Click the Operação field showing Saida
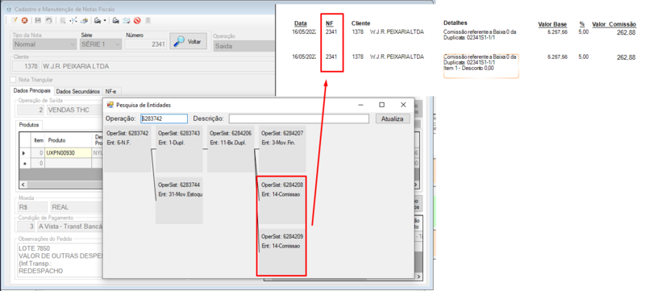The height and width of the screenshot is (291, 645). point(243,46)
